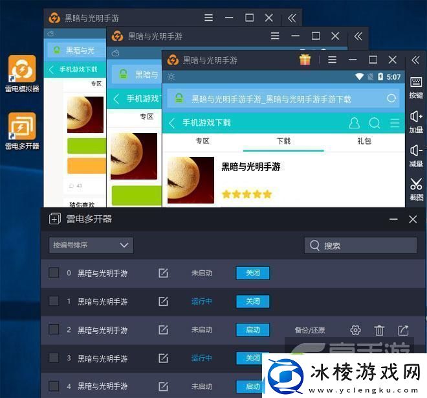Open the user profile icon in teal header
The image size is (427, 398).
[354, 123]
